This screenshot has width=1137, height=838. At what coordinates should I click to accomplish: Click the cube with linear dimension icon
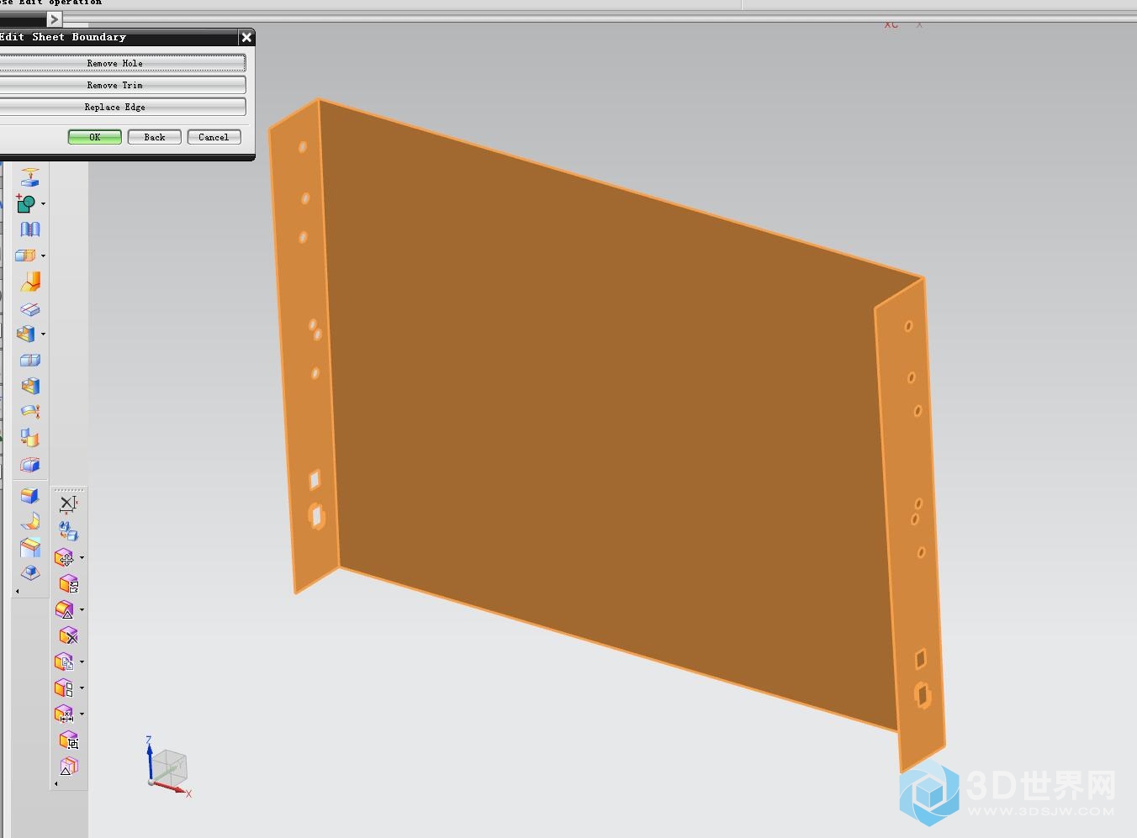click(x=65, y=714)
